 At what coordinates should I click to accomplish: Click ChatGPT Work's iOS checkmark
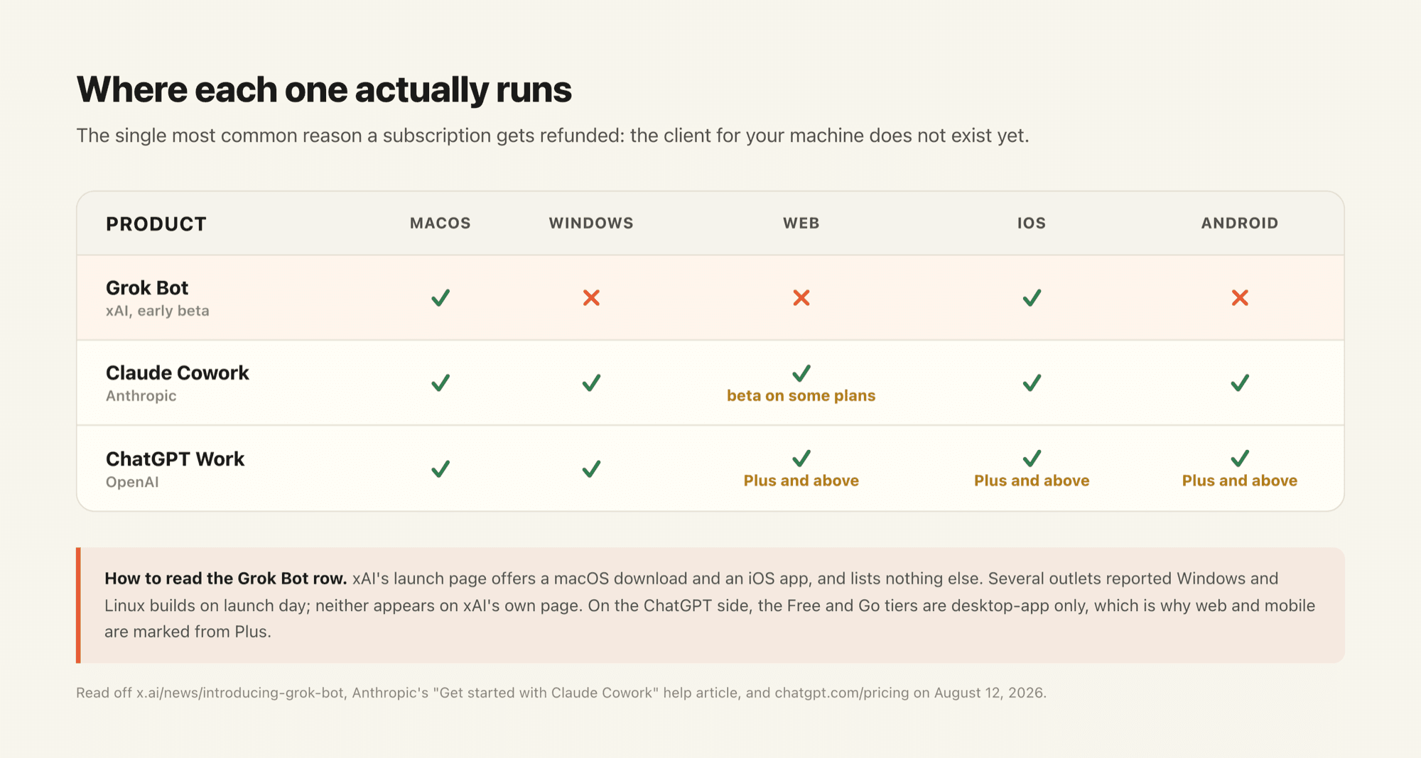(x=1032, y=458)
